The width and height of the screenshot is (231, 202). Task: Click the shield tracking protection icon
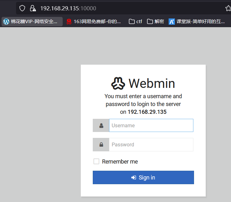tap(22, 8)
